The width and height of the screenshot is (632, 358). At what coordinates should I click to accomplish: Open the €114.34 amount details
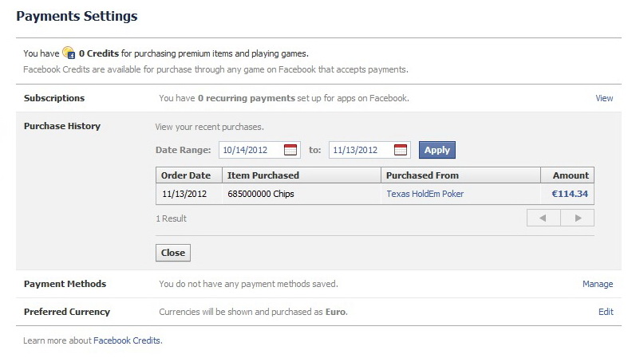(x=570, y=194)
